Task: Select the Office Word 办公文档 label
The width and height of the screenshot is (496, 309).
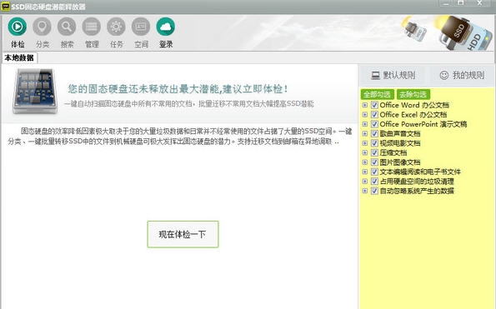Action: (x=414, y=105)
